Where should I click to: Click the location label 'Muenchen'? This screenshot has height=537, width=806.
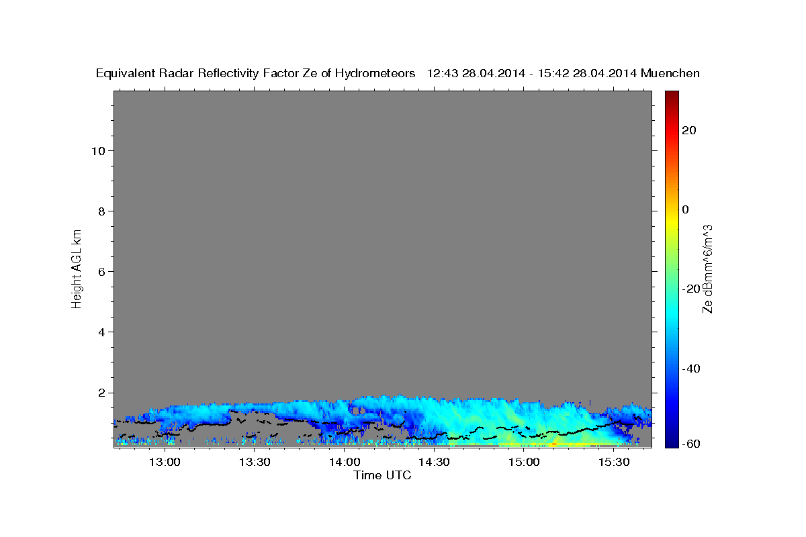click(x=671, y=74)
